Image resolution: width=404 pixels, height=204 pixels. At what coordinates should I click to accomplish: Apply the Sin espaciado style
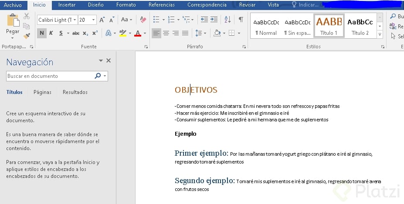[297, 26]
